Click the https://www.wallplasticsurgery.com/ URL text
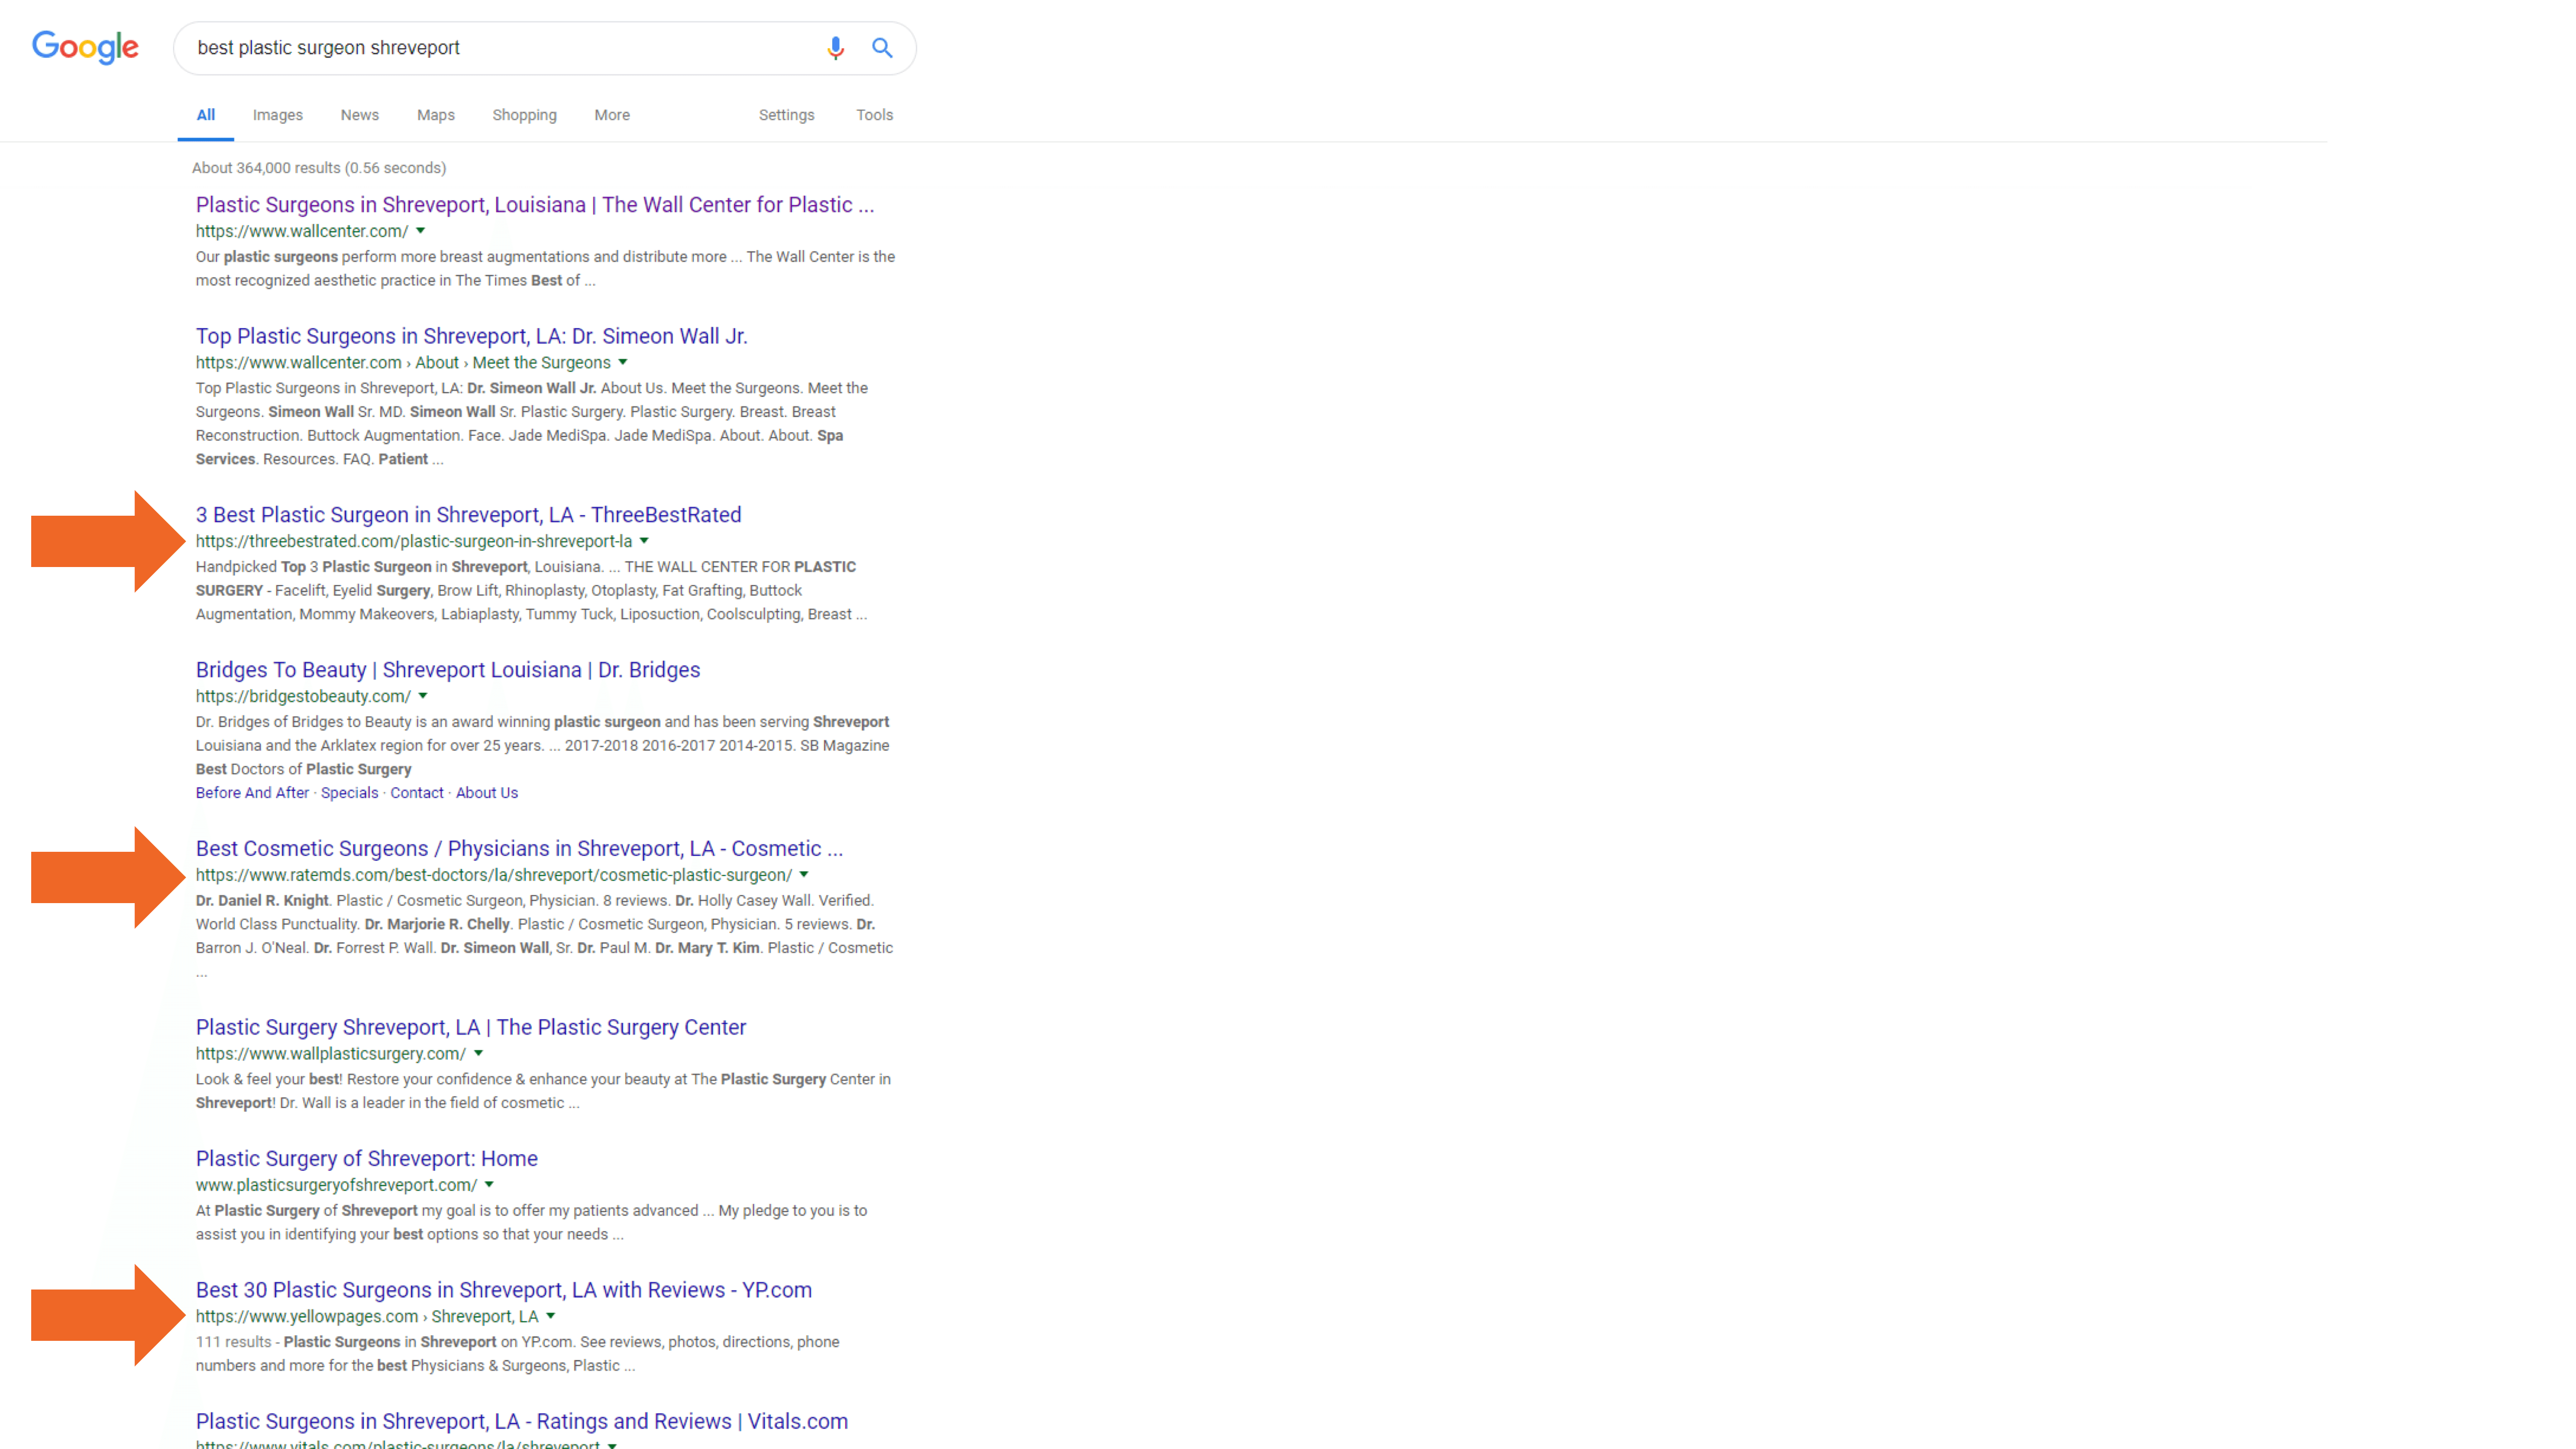The image size is (2576, 1449). coord(331,1054)
